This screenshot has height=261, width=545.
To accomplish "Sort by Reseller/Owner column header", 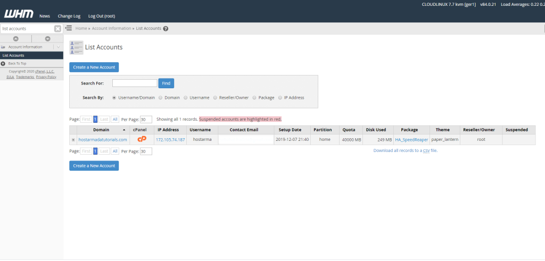I will (x=478, y=130).
